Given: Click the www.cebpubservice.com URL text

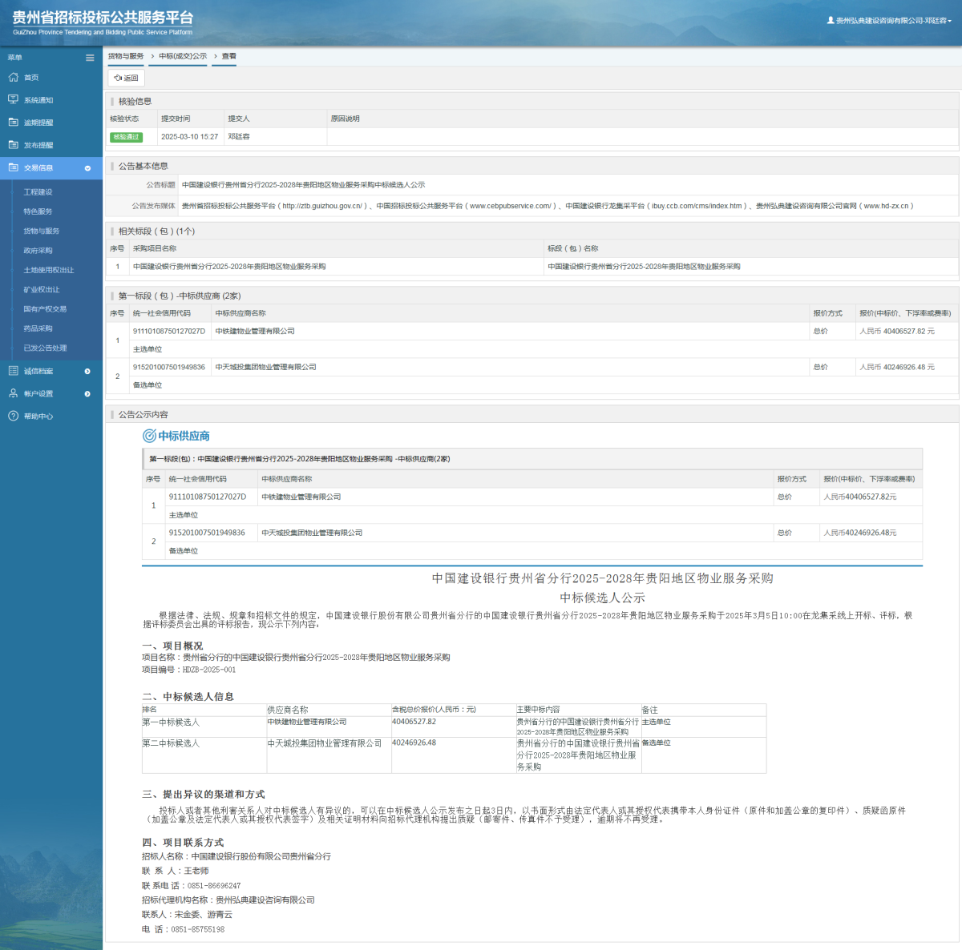Looking at the screenshot, I should tap(511, 206).
